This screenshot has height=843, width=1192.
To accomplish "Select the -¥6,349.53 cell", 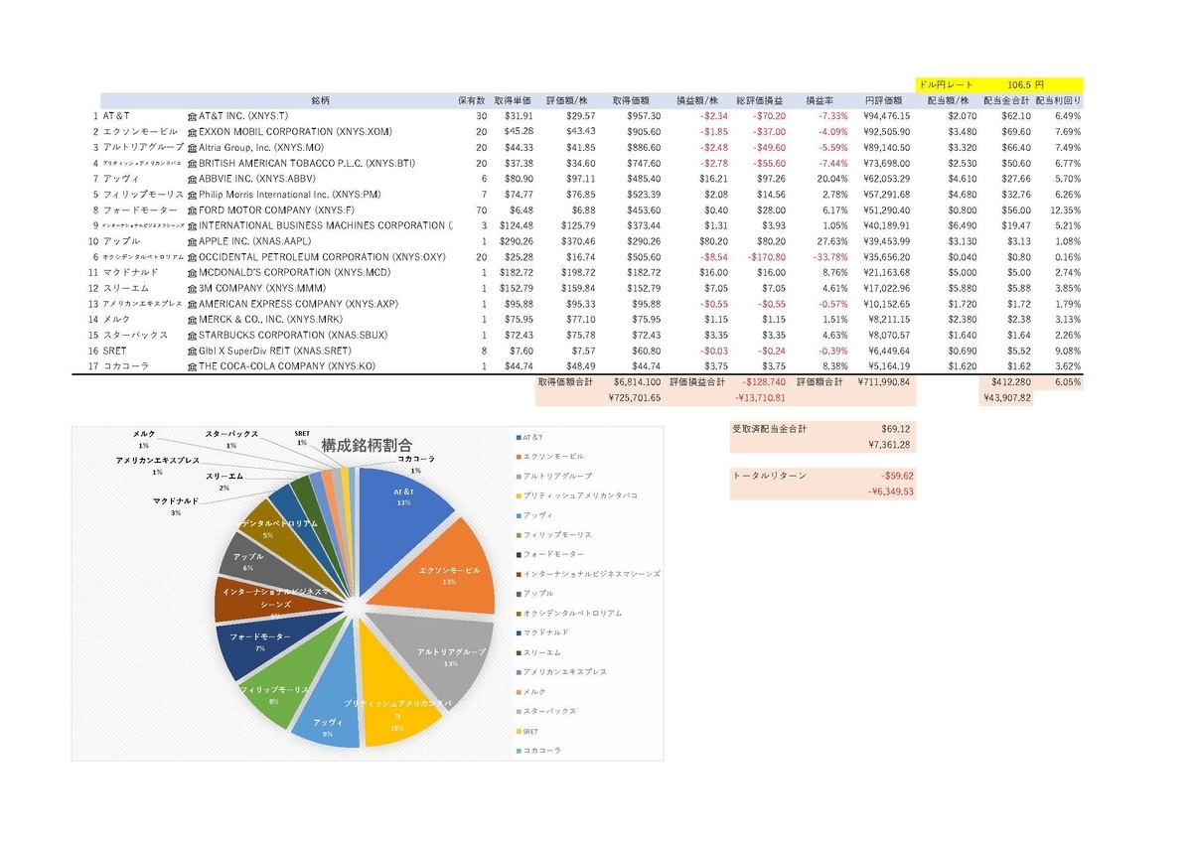I will [x=891, y=492].
